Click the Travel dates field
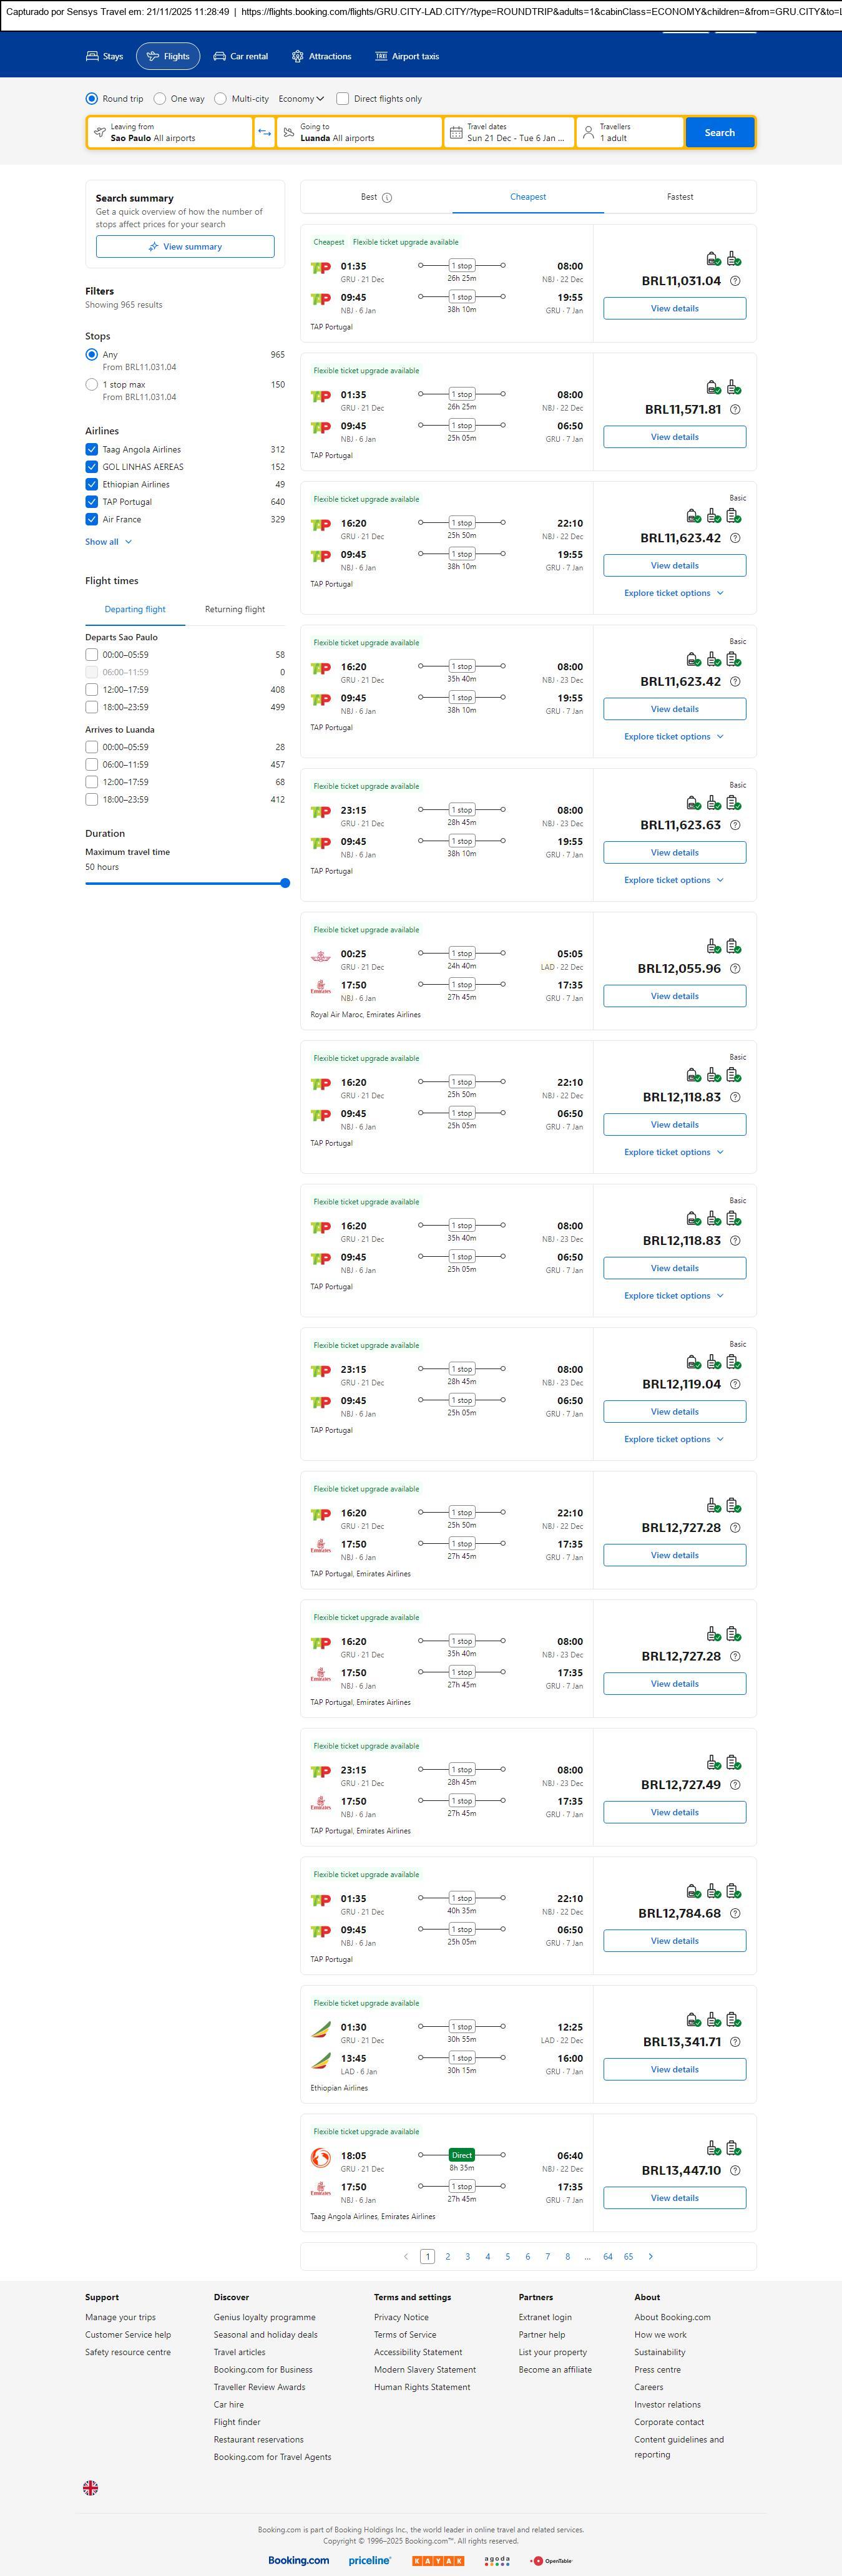842x2576 pixels. [x=509, y=133]
